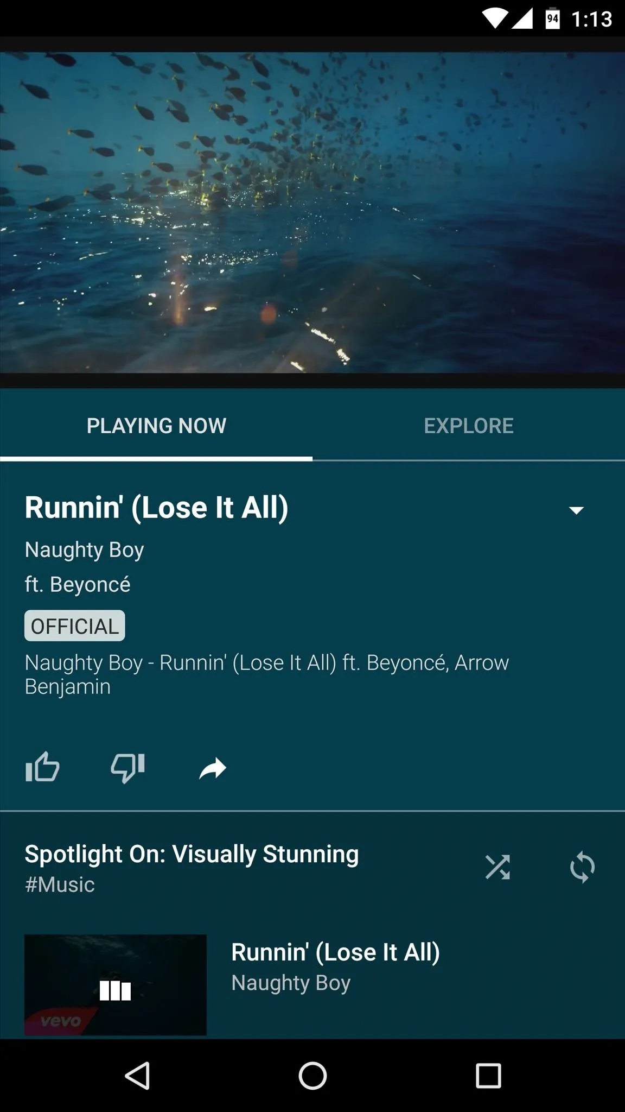Tap the battery indicator in the status bar

click(552, 20)
